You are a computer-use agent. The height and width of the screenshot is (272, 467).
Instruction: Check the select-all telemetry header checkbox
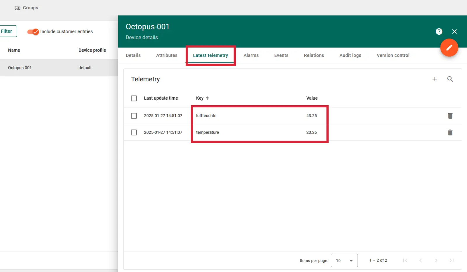pyautogui.click(x=134, y=98)
